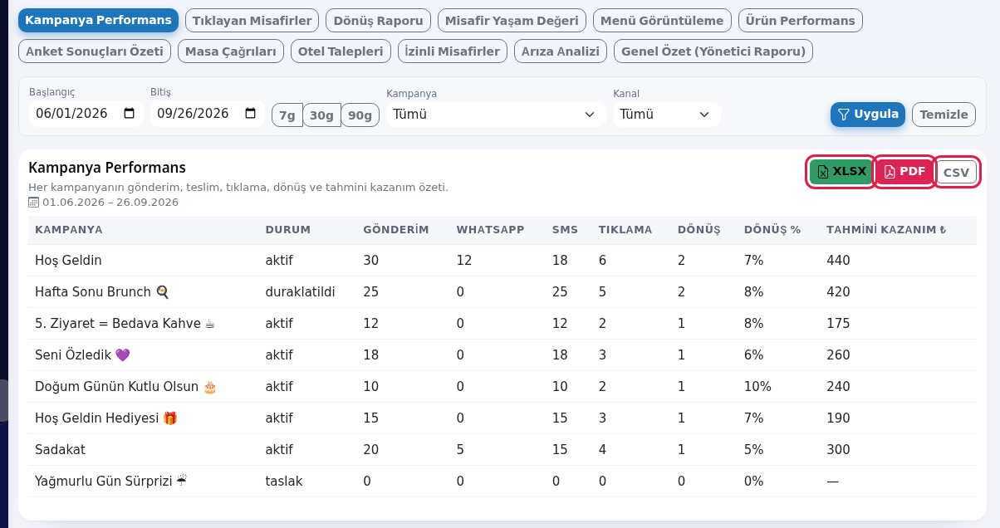The height and width of the screenshot is (528, 1000).
Task: Click the Başlangıç date field
Action: tap(86, 114)
